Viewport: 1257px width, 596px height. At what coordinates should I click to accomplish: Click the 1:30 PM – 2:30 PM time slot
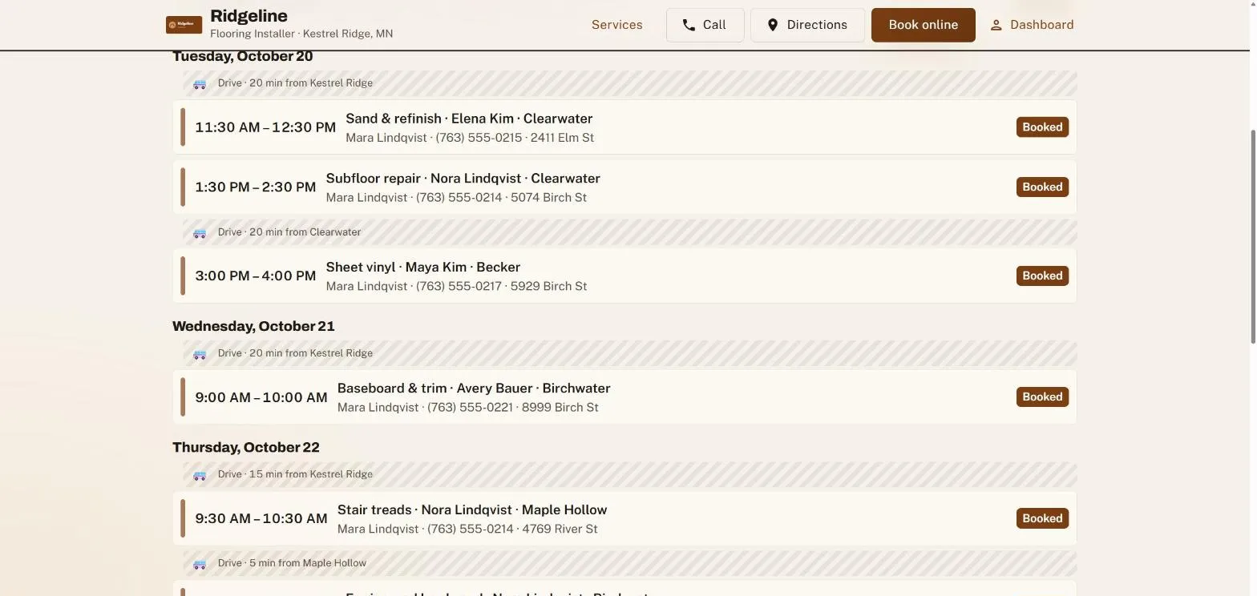tap(256, 187)
